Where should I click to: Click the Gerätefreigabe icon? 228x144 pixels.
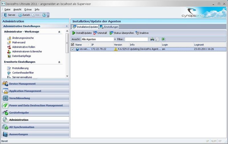point(5,112)
